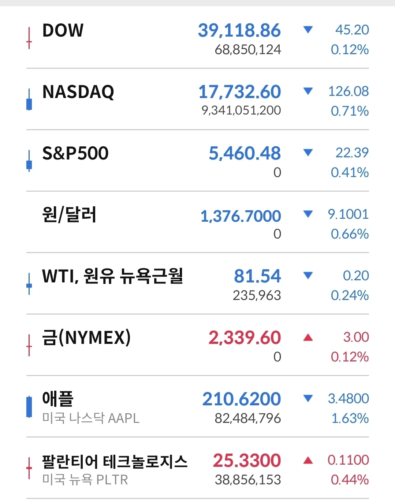The height and width of the screenshot is (503, 395).
Task: Tap the WTI crude oil candlestick icon
Action: click(x=29, y=284)
